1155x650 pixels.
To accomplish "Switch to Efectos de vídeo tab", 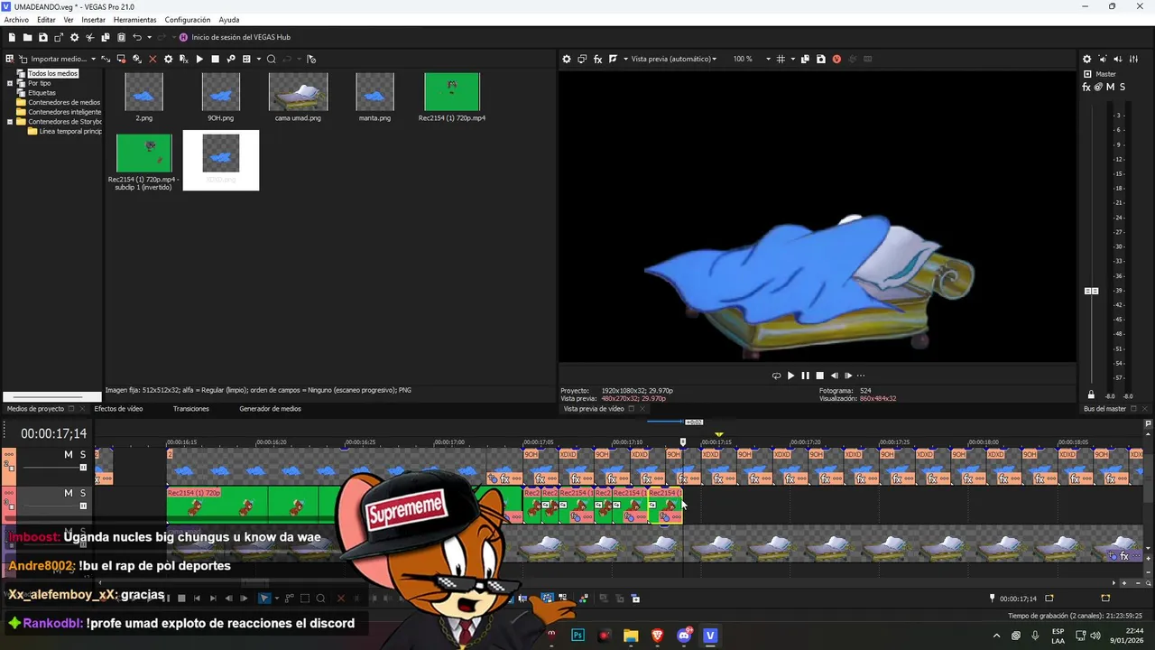I will [118, 409].
